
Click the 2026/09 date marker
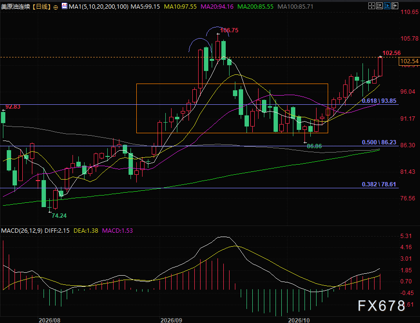(171, 320)
